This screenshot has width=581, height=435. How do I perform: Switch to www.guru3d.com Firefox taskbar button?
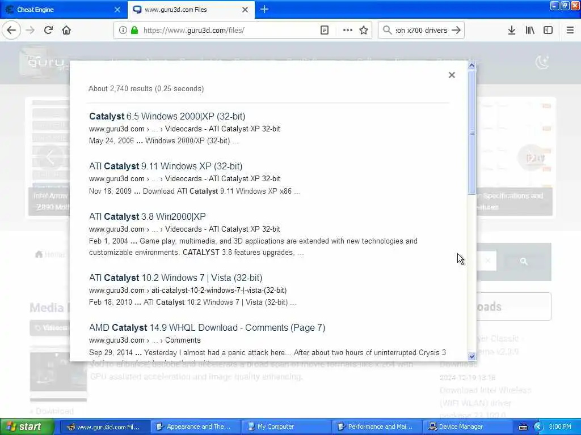[x=105, y=427]
